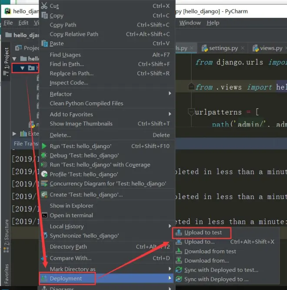Select Copy Relative Path entry
Screen dimensions: 287x290
[107, 34]
